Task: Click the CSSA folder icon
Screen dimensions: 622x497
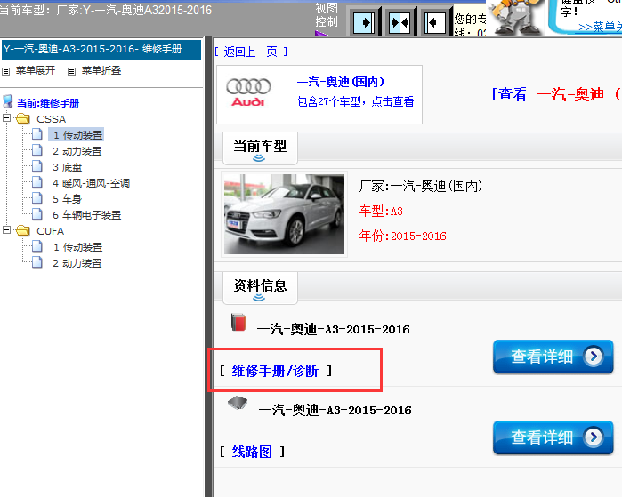Action: pos(23,118)
